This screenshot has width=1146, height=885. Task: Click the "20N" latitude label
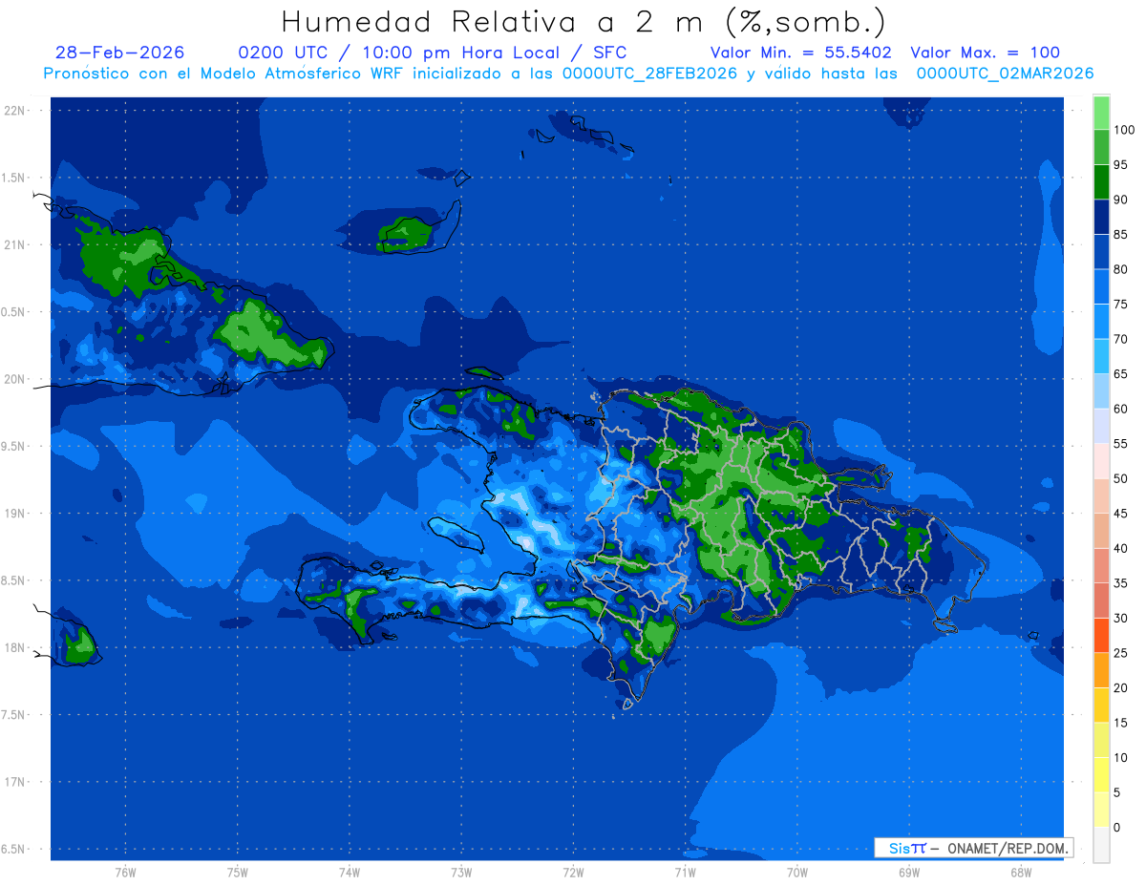pyautogui.click(x=13, y=379)
